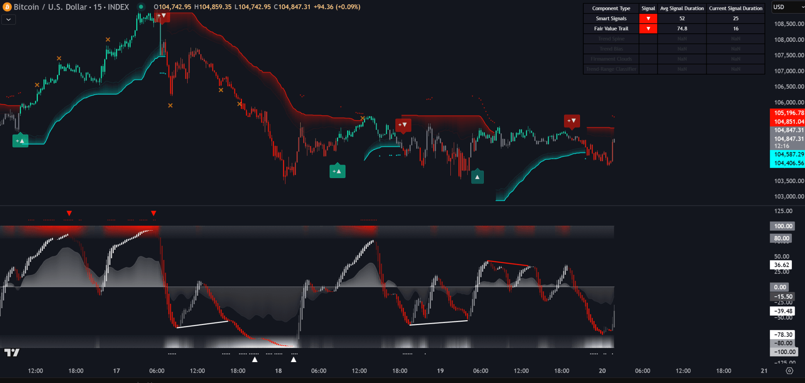Click the green up-arrow signal without plus sign

click(477, 177)
